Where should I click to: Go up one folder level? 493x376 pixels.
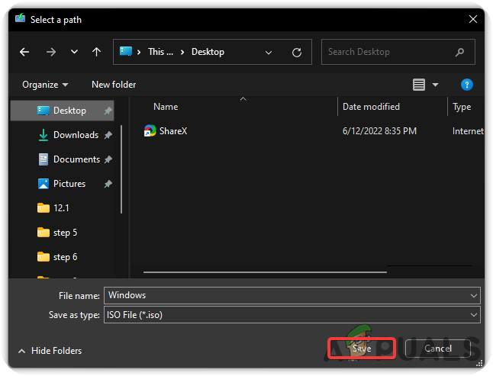pyautogui.click(x=96, y=52)
